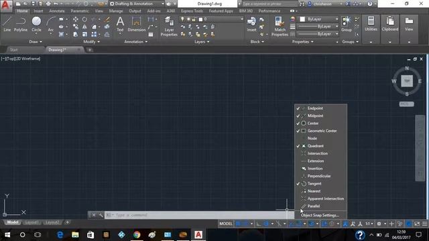Uncheck Geometric Center object snap

point(320,131)
